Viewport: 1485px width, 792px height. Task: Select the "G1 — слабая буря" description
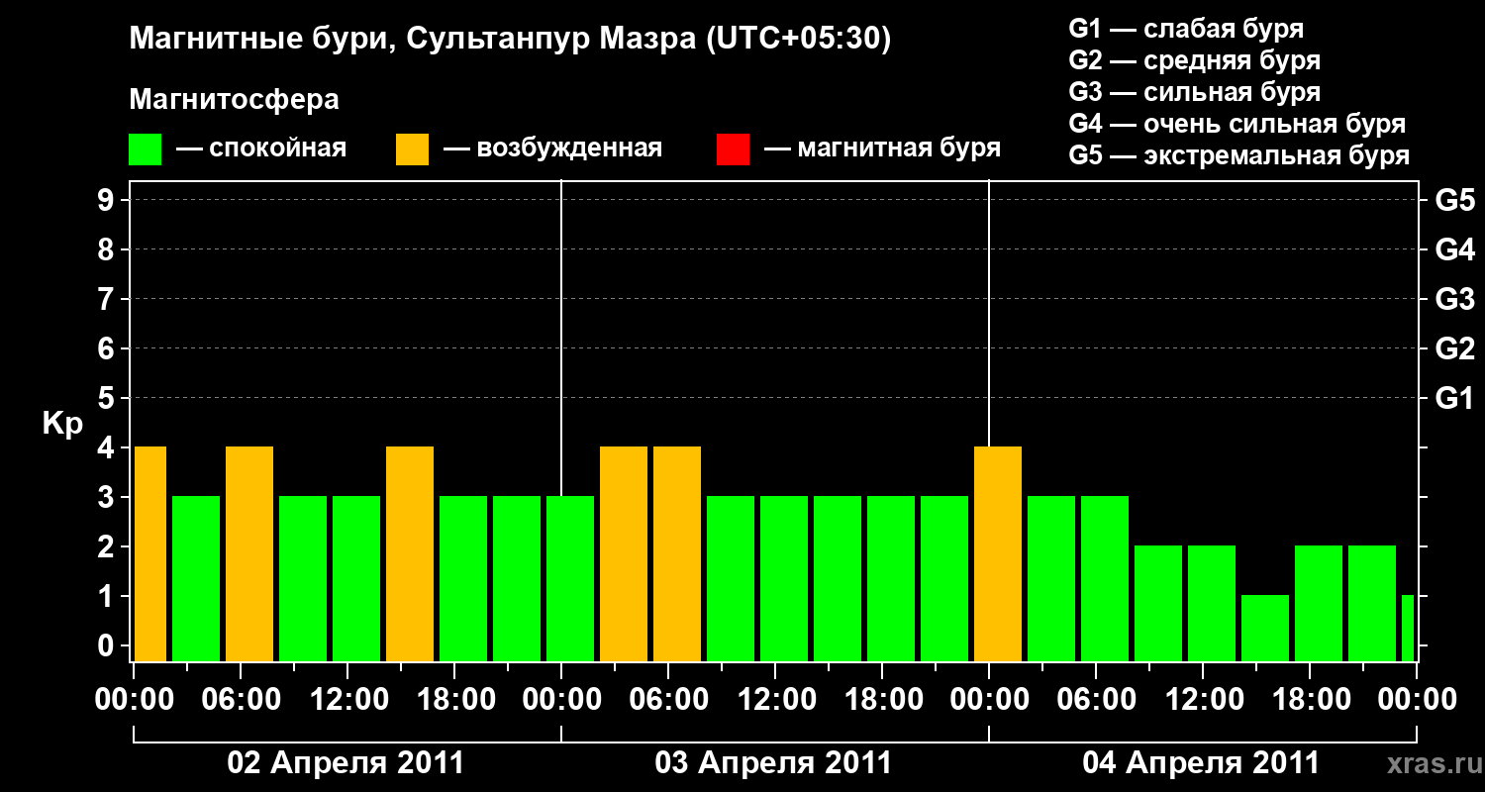(1186, 29)
